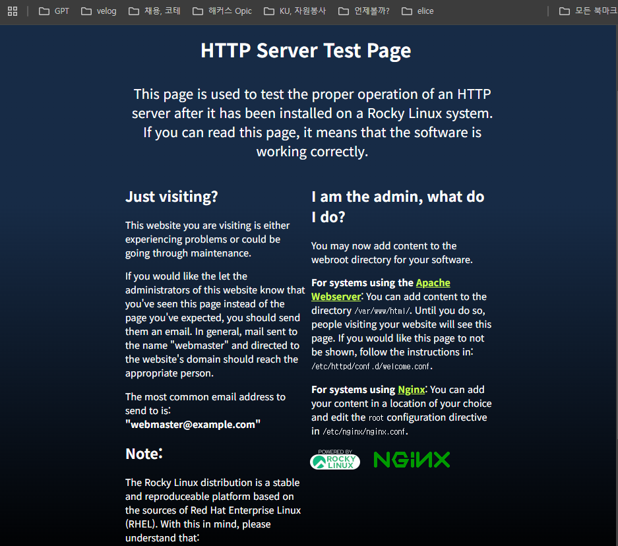
Task: Click the I am the admin heading
Action: 398,206
